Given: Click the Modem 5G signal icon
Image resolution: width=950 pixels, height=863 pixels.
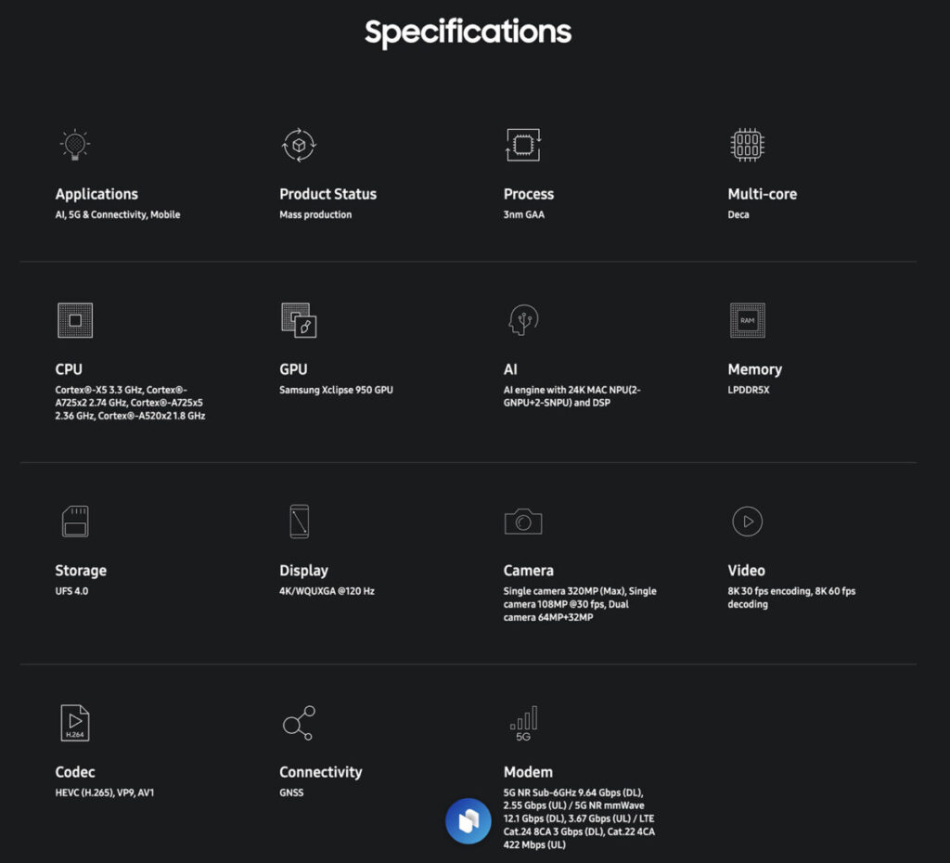Looking at the screenshot, I should tap(523, 724).
